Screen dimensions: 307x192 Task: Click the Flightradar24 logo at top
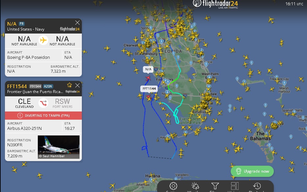[x=215, y=4]
